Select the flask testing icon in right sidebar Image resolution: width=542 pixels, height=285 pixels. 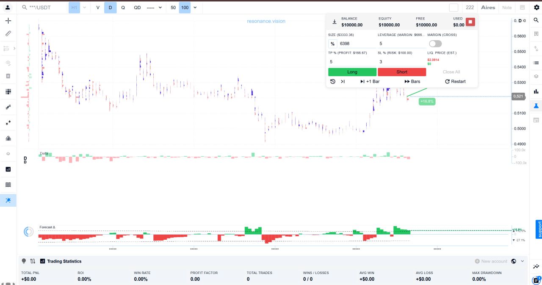(x=536, y=105)
